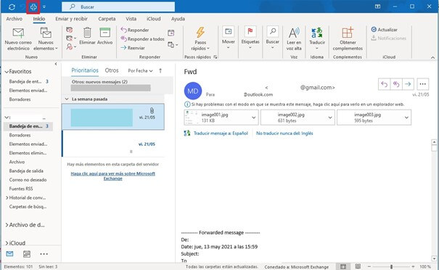The height and width of the screenshot is (270, 439).
Task: Click Reenviar in the ribbon
Action: [x=133, y=48]
